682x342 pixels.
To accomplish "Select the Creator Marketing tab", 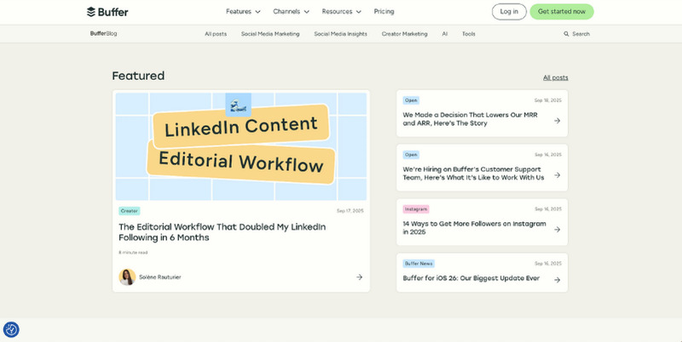I will click(x=404, y=34).
